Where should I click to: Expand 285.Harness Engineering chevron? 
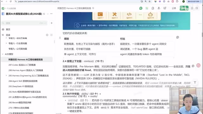(x=6, y=75)
